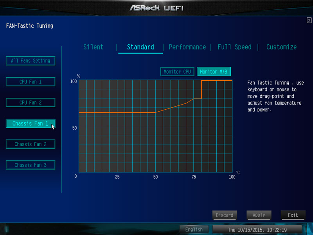The image size is (313, 235).
Task: Toggle Monitor M/B temperature source
Action: click(214, 72)
